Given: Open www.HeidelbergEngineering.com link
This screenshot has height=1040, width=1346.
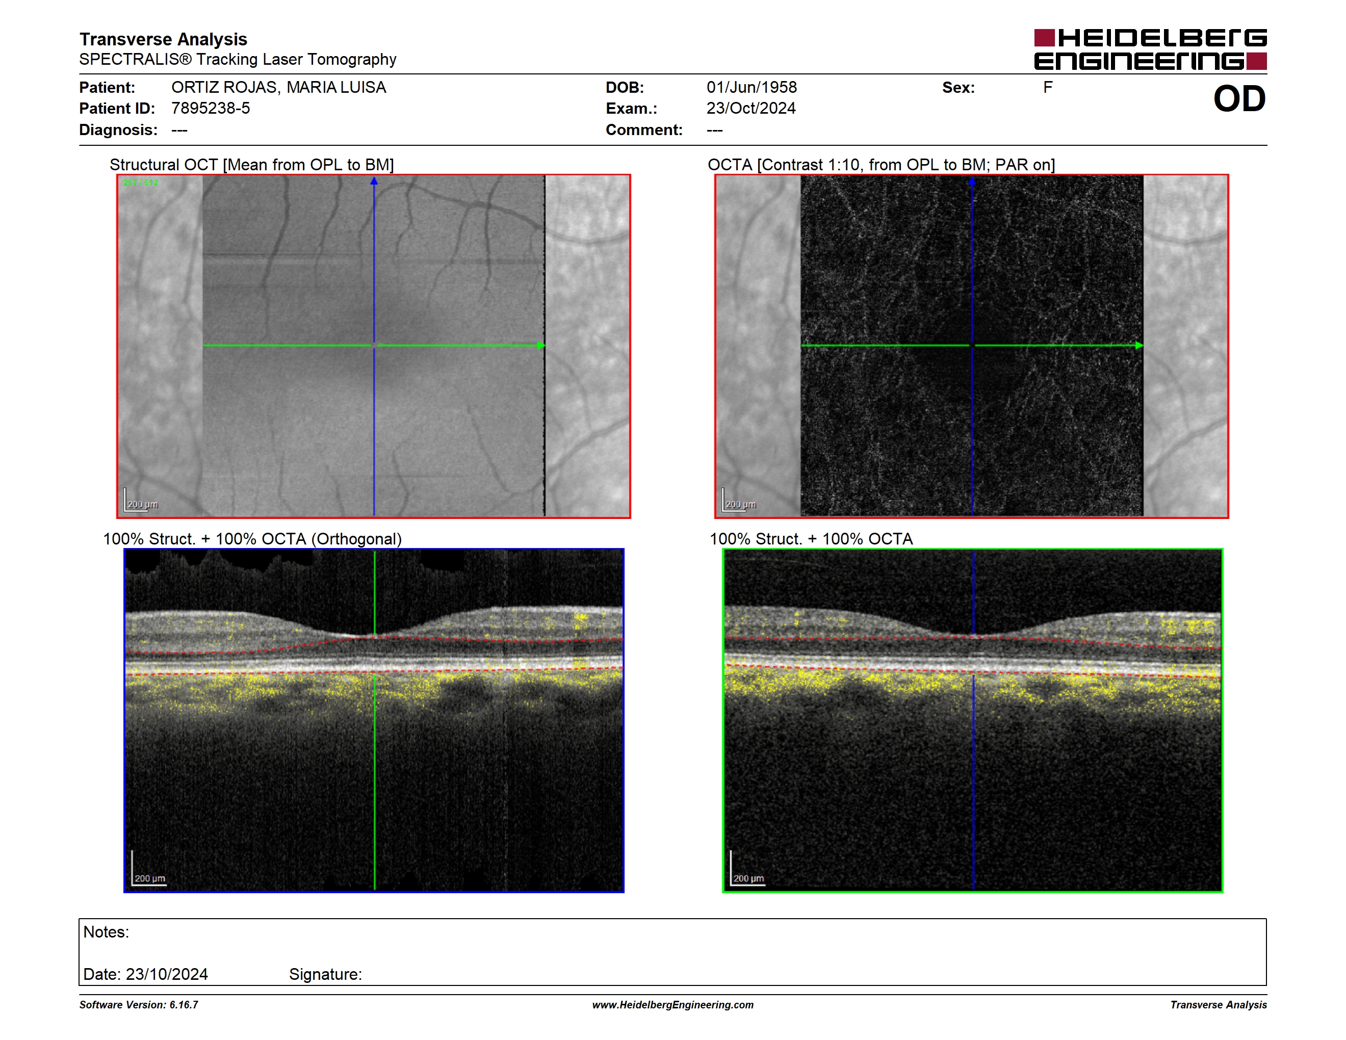Looking at the screenshot, I should pos(673,1005).
